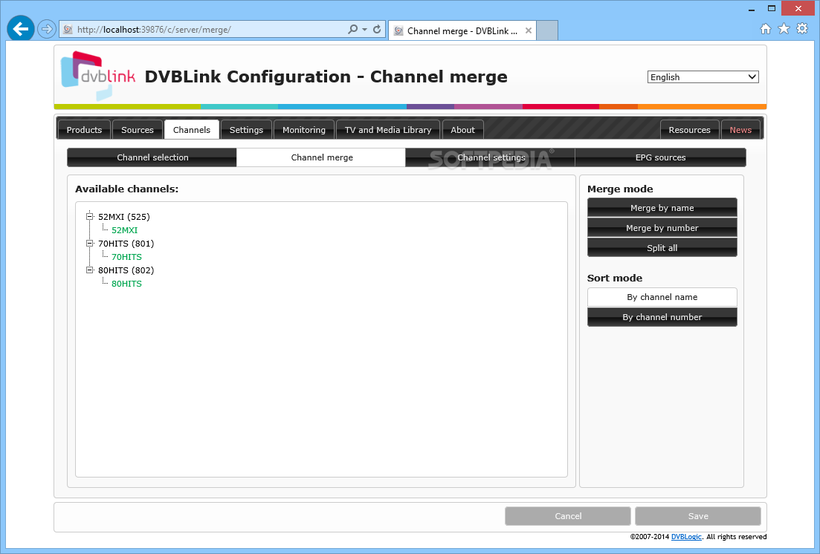Click Split all button
820x554 pixels.
point(662,248)
